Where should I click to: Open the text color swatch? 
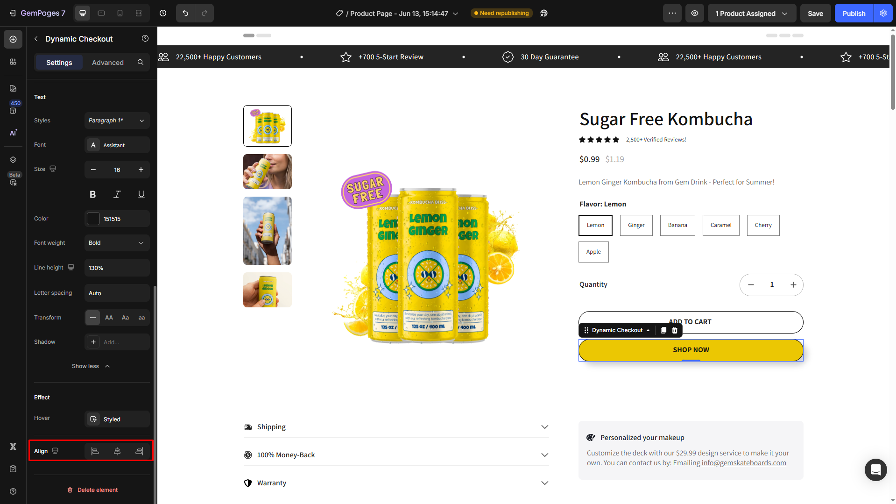coord(93,219)
